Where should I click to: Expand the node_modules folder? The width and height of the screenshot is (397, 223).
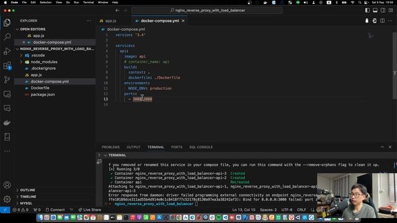click(21, 62)
